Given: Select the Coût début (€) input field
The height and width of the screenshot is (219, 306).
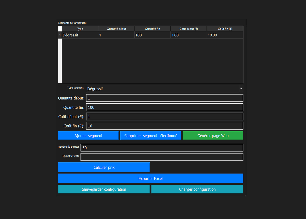Looking at the screenshot, I should click(x=164, y=117).
